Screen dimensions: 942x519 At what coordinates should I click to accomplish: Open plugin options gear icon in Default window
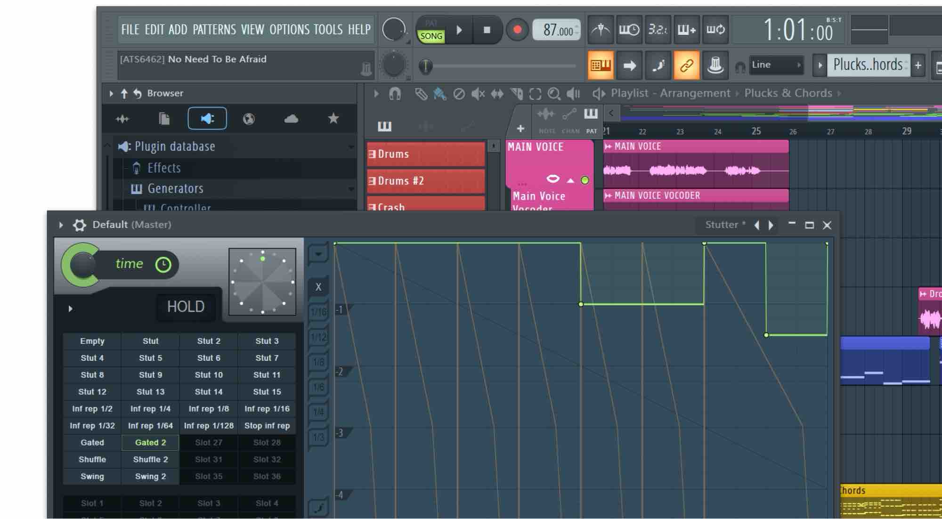coord(79,225)
